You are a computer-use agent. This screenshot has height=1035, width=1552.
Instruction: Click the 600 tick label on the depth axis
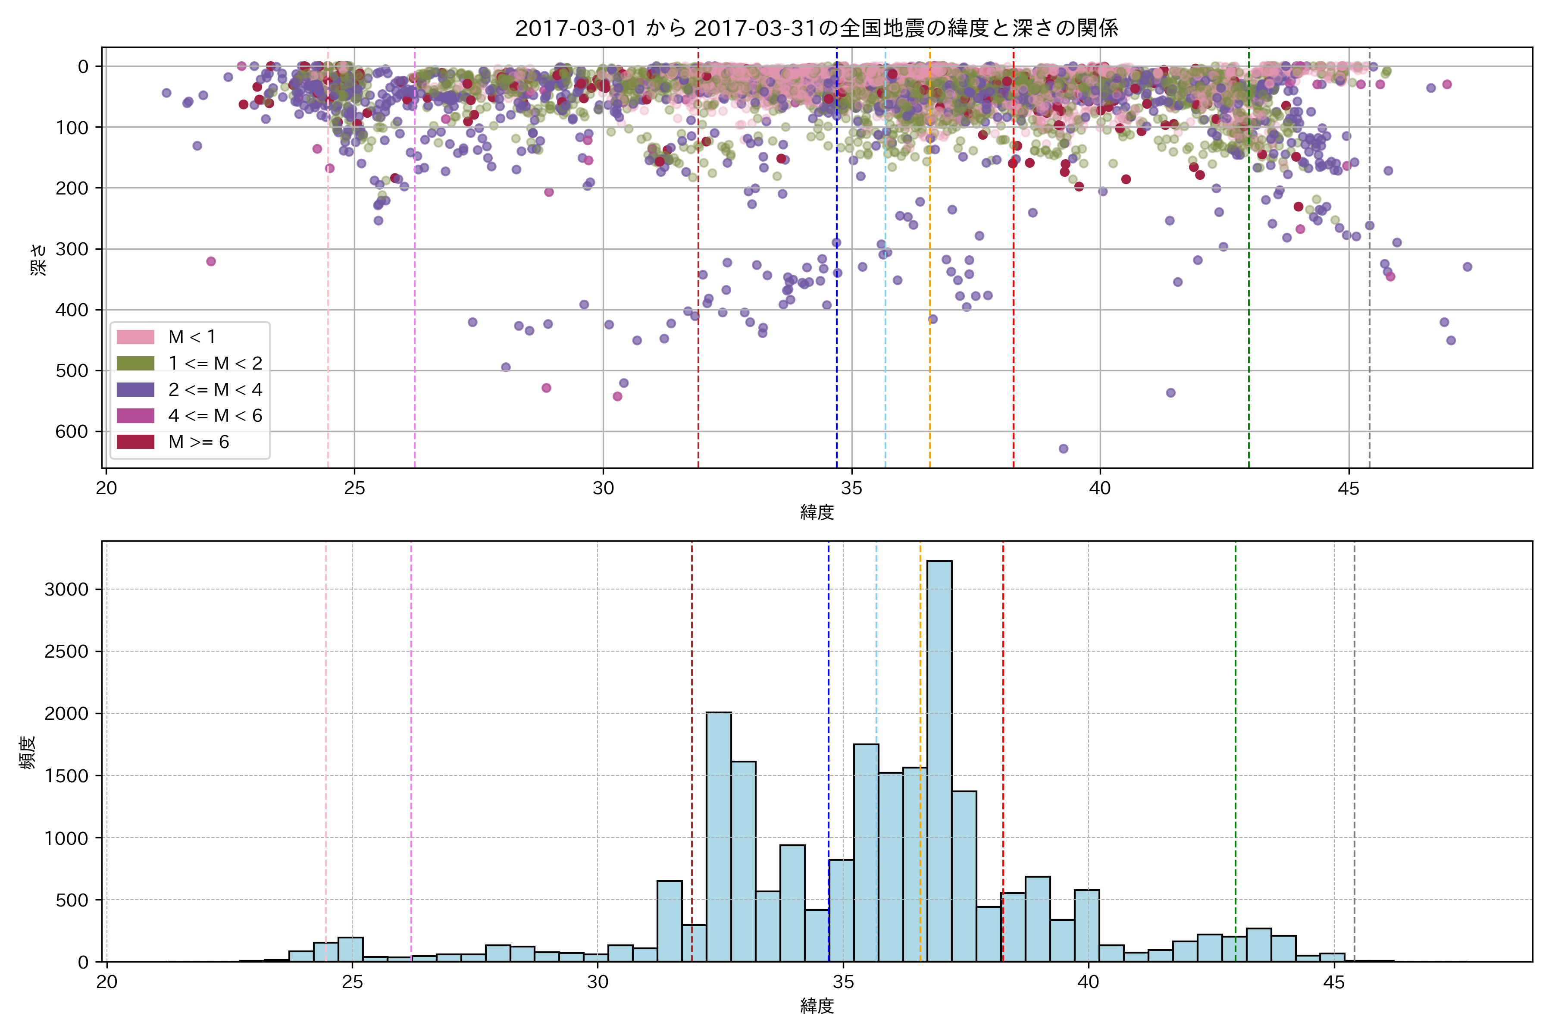[72, 432]
